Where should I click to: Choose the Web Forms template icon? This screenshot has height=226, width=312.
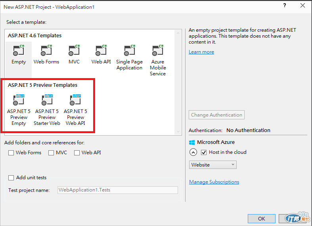pos(46,50)
